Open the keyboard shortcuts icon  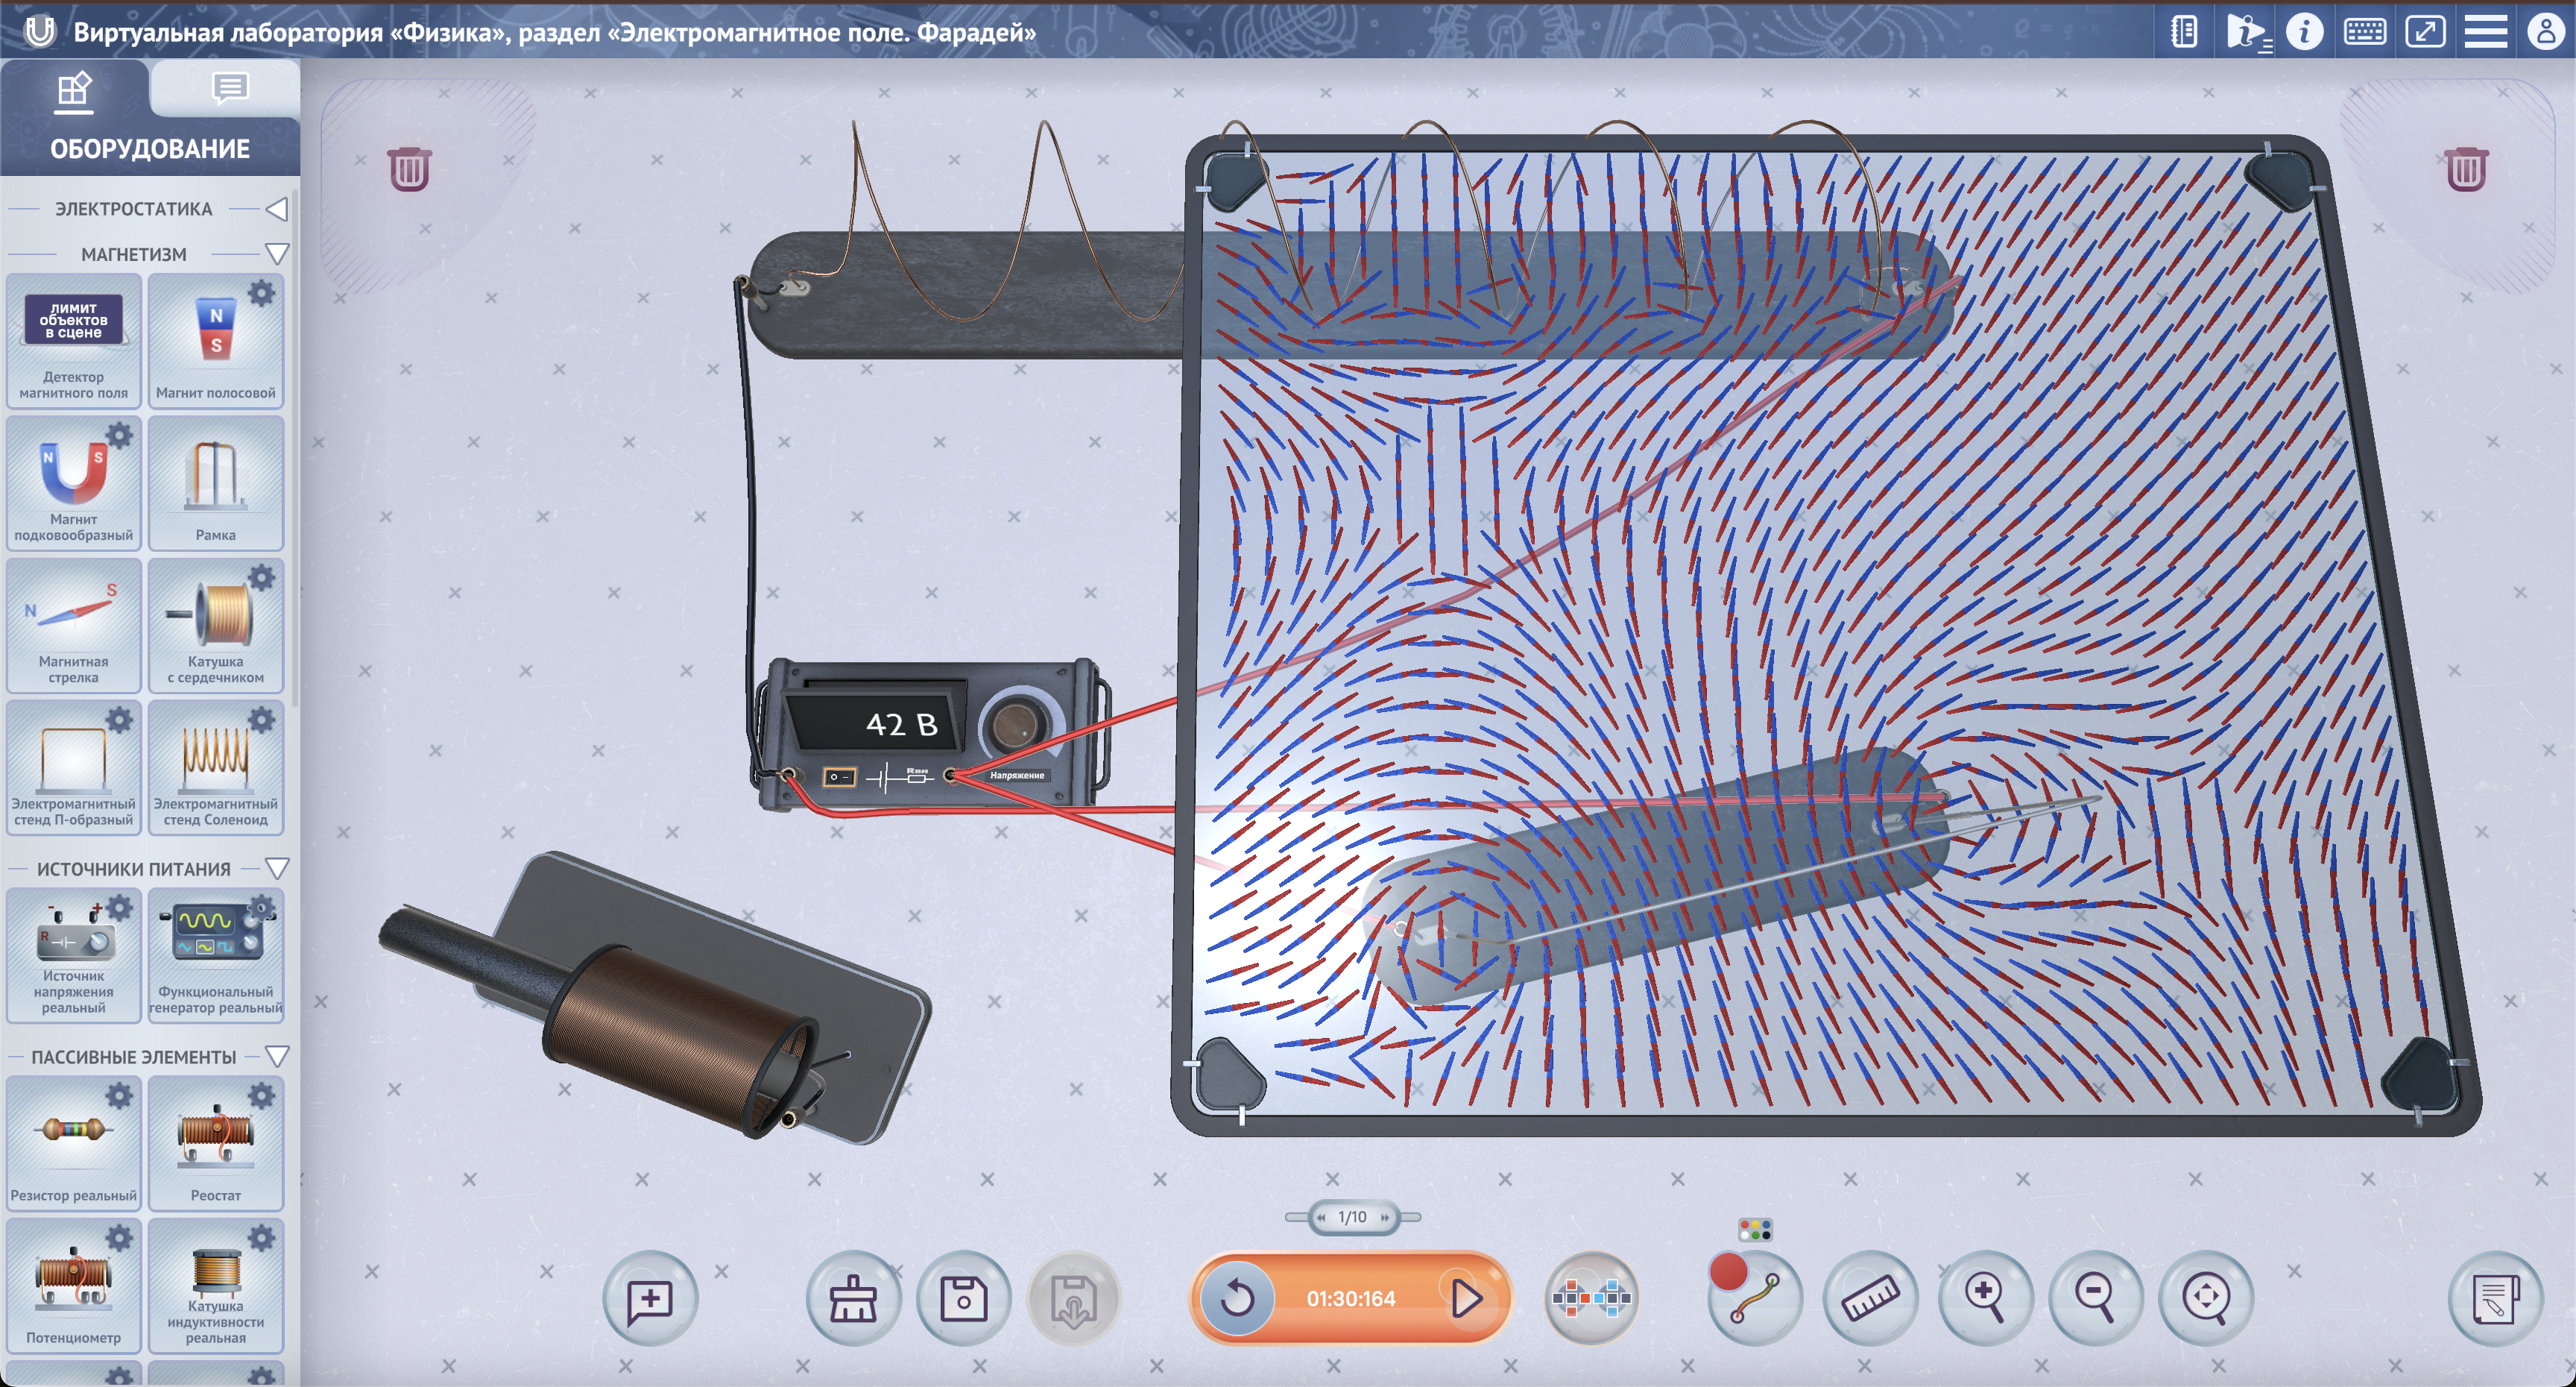pos(2364,32)
